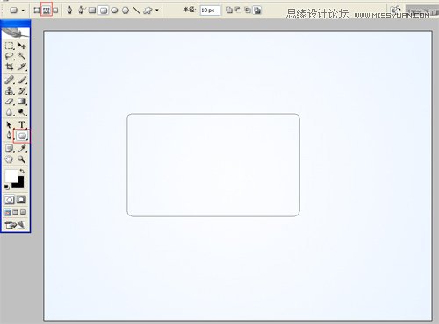Image resolution: width=439 pixels, height=324 pixels.
Task: Select the Notes tool
Action: [10, 149]
